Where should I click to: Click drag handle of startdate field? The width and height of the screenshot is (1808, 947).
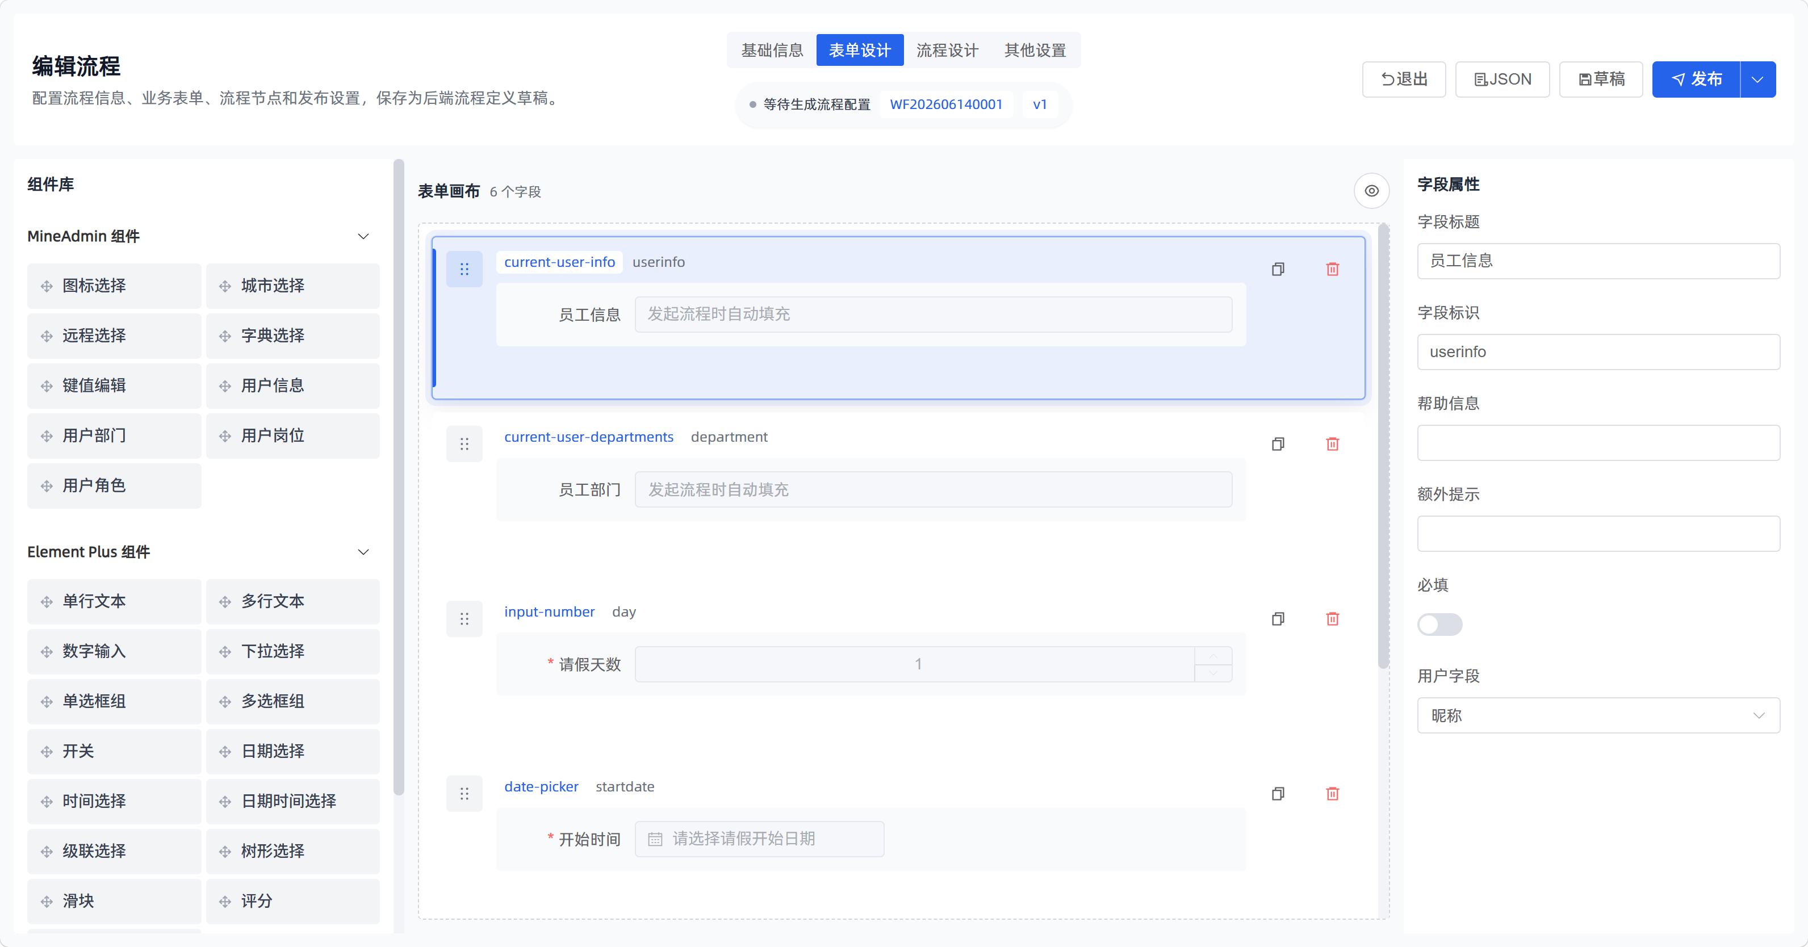(464, 793)
